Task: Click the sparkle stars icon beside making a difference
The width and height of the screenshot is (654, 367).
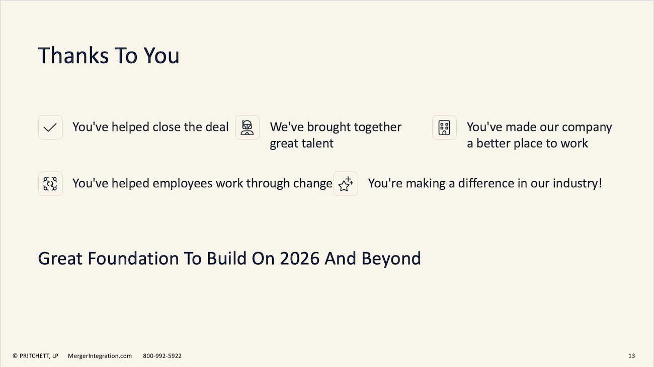Action: click(346, 183)
